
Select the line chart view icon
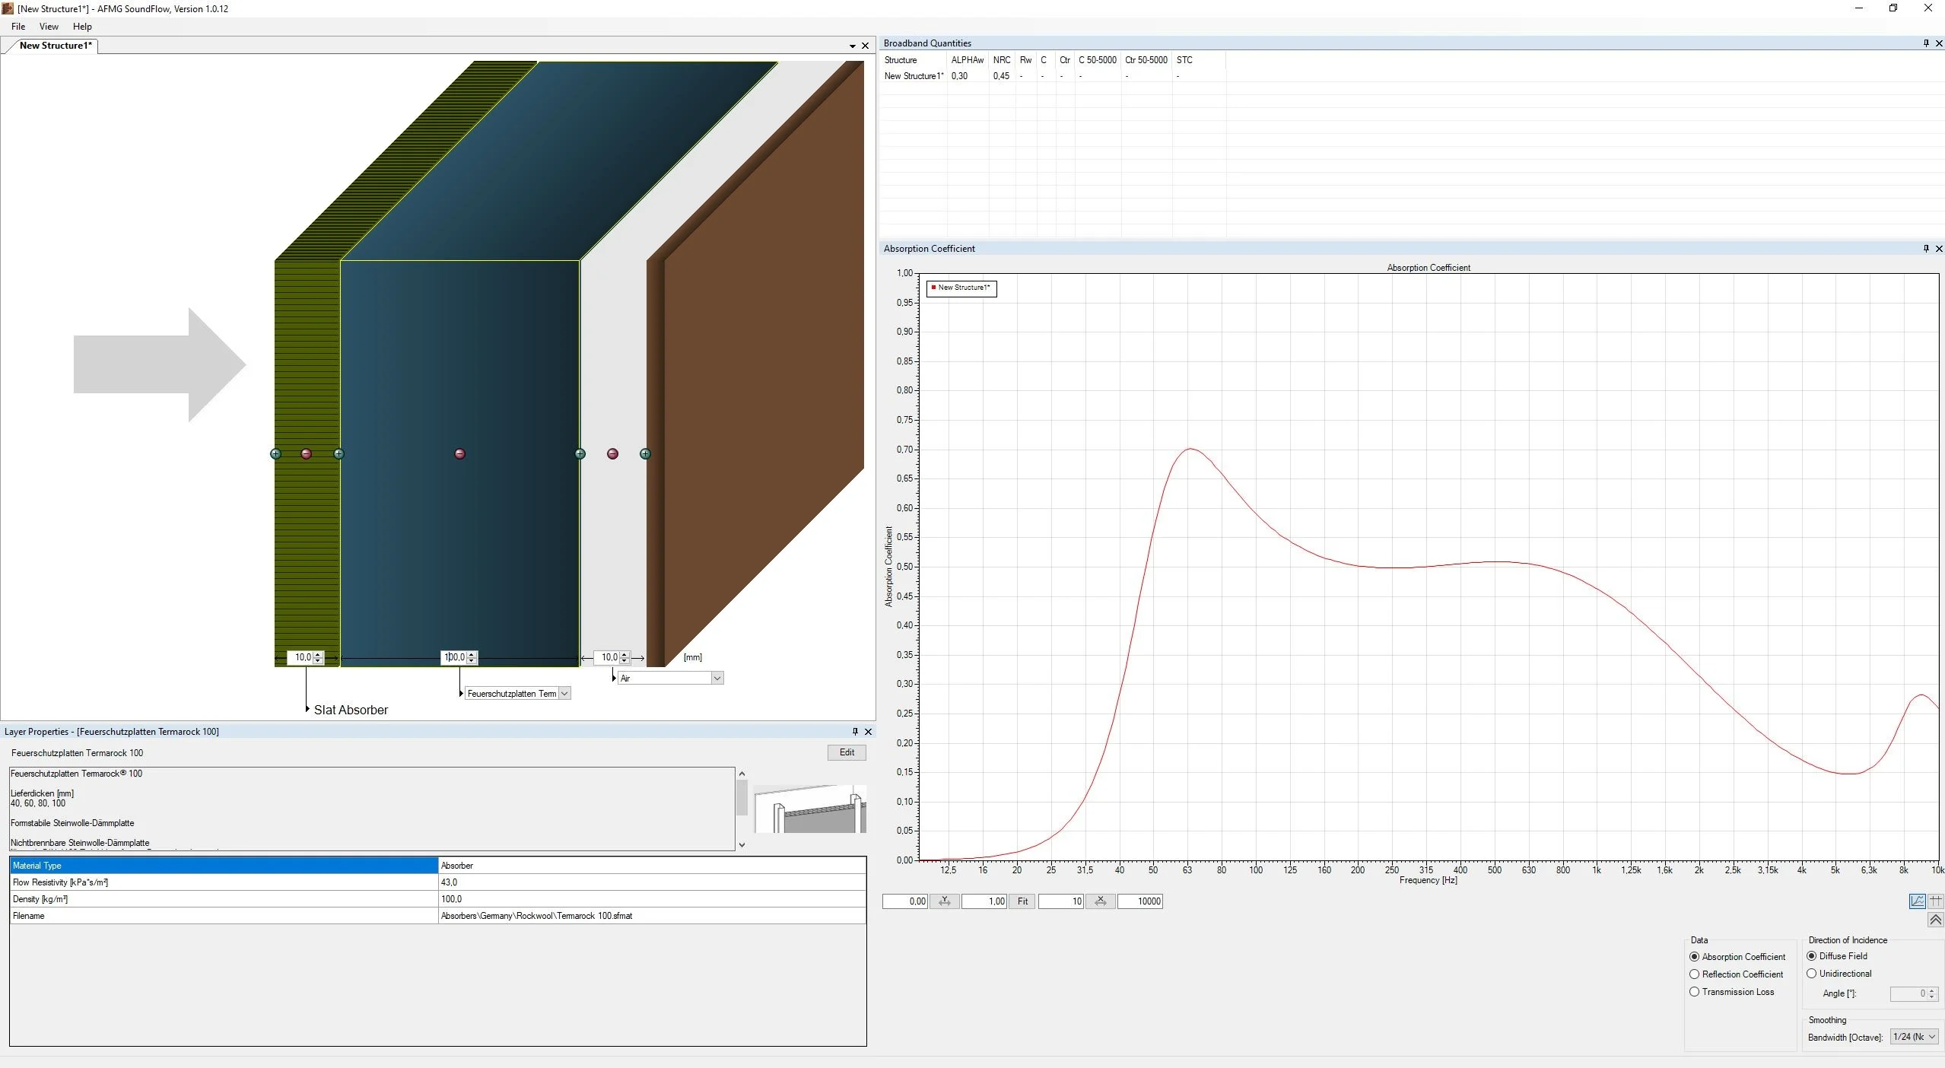[x=1917, y=901]
